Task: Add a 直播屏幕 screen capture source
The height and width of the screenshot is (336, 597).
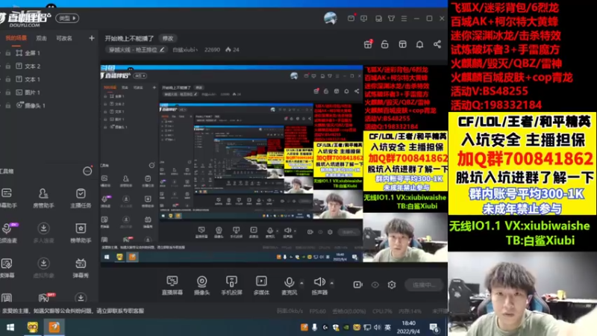Action: click(172, 285)
